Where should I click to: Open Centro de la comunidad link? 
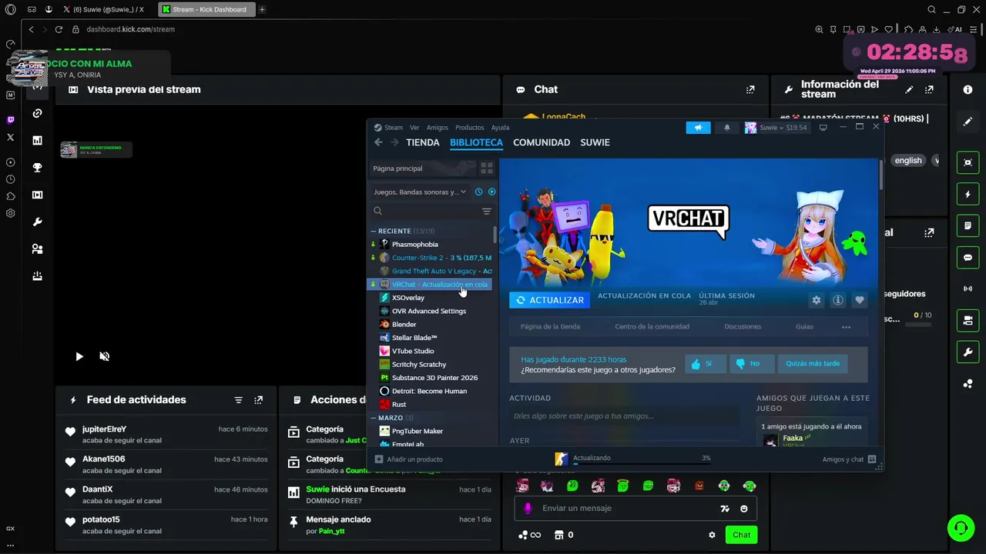(x=652, y=327)
